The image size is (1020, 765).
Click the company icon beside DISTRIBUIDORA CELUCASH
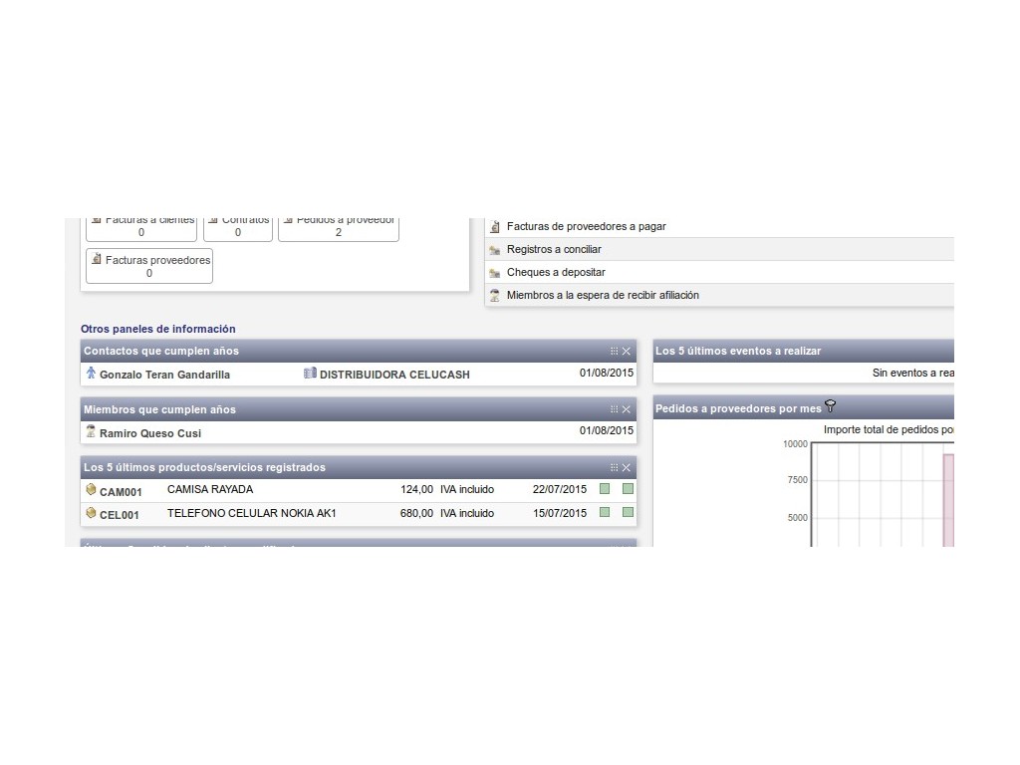(x=311, y=374)
